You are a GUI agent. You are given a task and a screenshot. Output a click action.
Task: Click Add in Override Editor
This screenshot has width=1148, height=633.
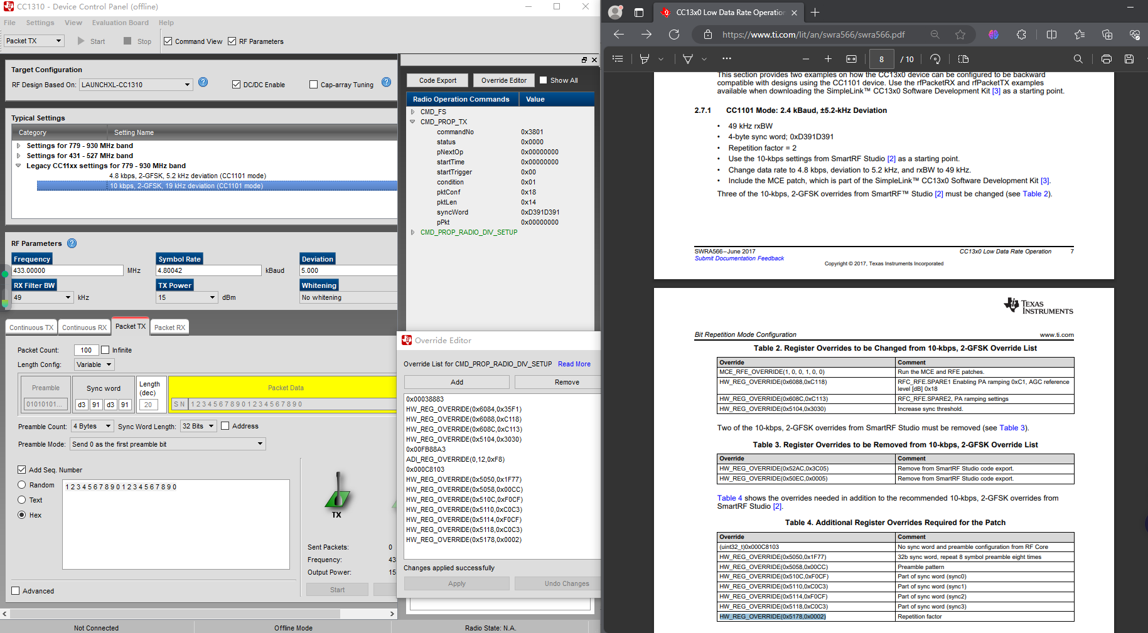pos(457,382)
